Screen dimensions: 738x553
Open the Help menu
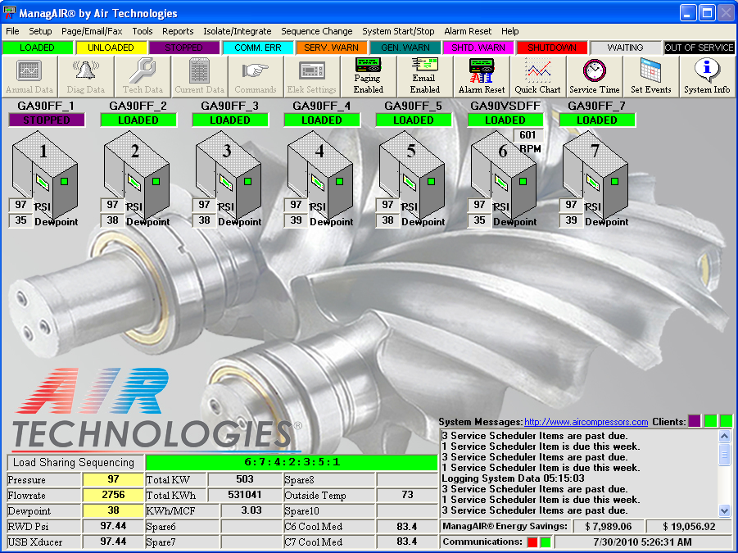click(509, 31)
